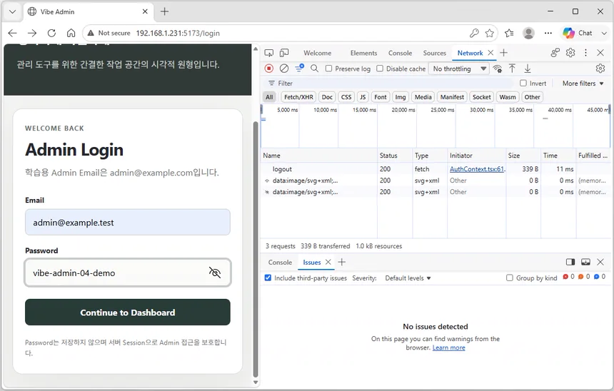Open the AuthContext.tsx:61 initiator link

[x=477, y=169]
